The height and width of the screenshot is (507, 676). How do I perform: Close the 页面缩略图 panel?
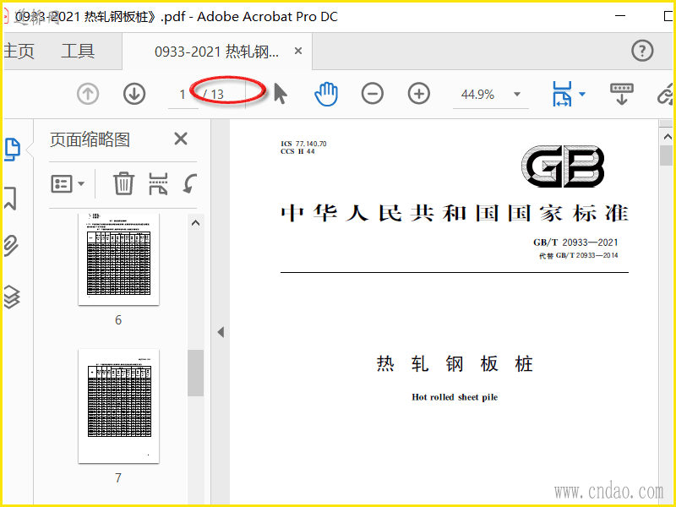181,139
